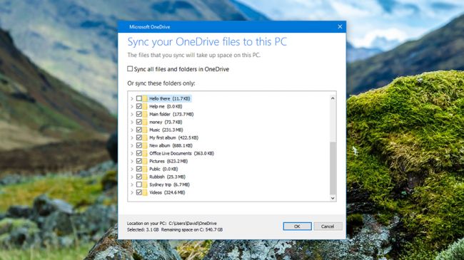This screenshot has width=464, height=260.
Task: Uncheck the Main folder checkbox
Action: (x=139, y=114)
